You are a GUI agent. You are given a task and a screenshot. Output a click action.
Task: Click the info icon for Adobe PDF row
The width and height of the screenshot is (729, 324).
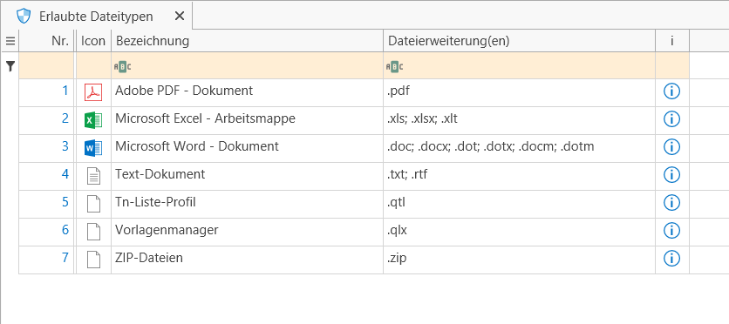671,91
